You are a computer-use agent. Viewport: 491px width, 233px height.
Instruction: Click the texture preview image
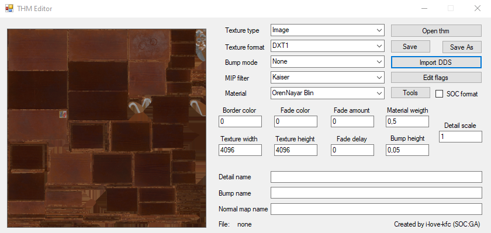[x=106, y=128]
